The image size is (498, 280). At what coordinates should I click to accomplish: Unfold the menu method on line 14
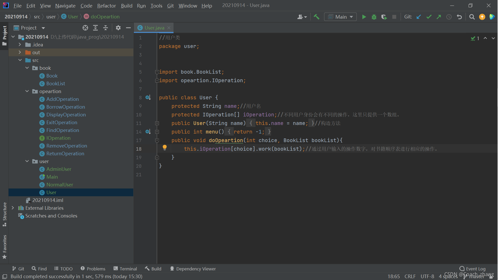pyautogui.click(x=157, y=132)
